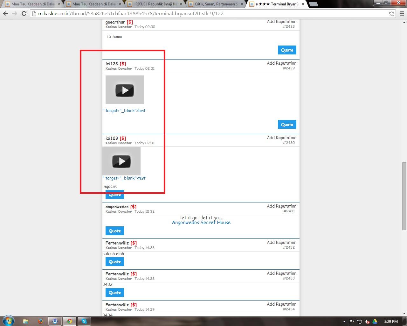The height and width of the screenshot is (326, 407).
Task: Open the Google Drive tray icon
Action: [375, 322]
